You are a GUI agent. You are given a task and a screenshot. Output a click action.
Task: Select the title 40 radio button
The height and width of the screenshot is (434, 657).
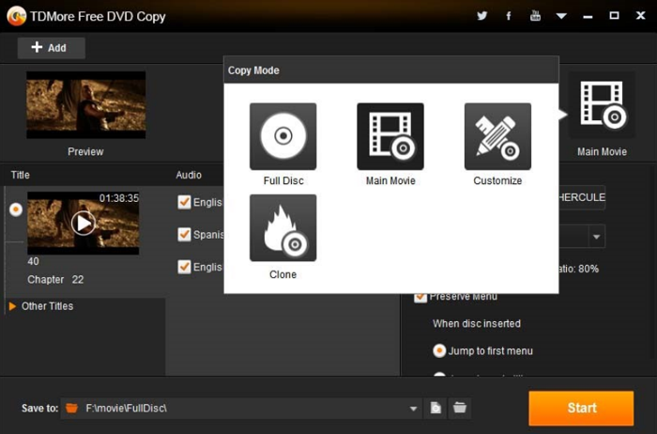coord(16,209)
